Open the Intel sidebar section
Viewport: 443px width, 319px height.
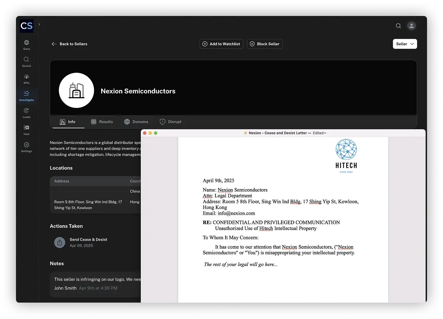click(x=26, y=130)
